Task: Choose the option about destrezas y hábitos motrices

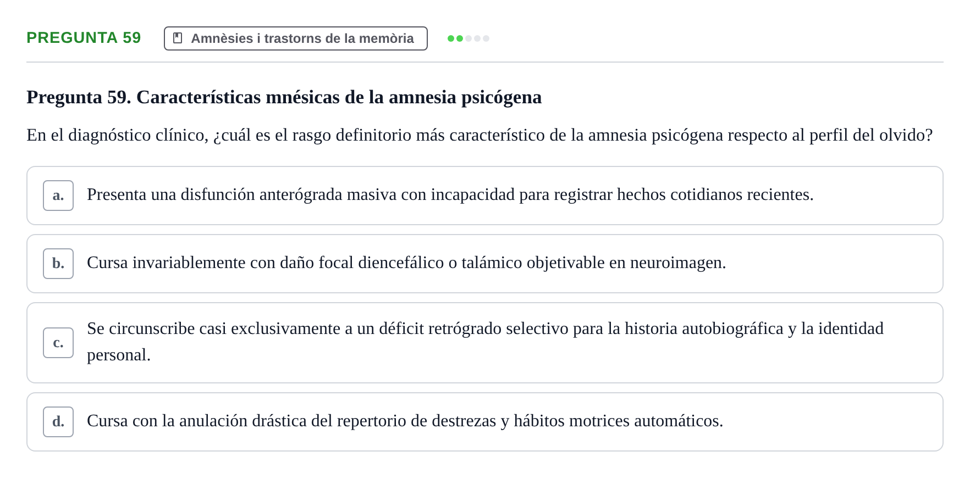Action: 485,422
